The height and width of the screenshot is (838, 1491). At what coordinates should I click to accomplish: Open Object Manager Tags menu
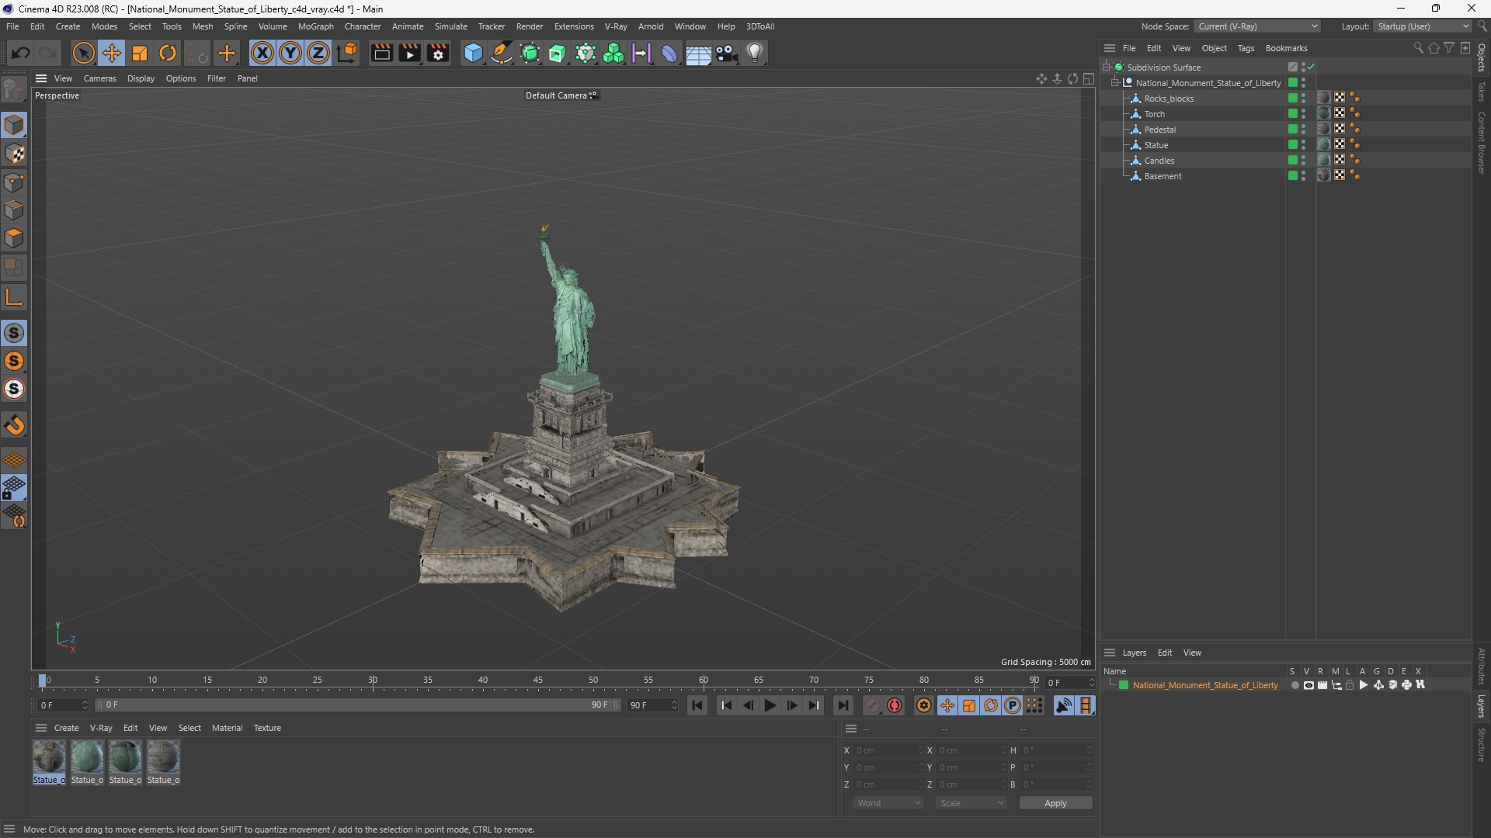pyautogui.click(x=1246, y=48)
